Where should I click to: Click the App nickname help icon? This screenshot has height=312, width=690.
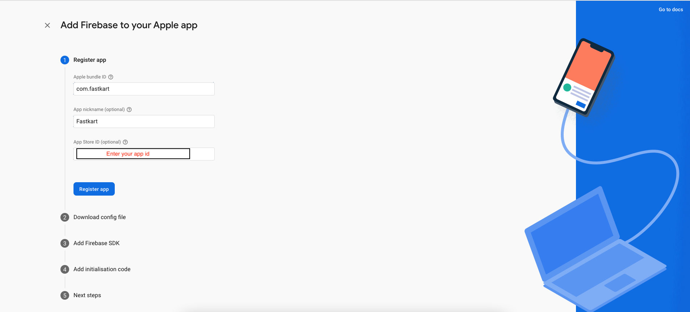coord(129,110)
